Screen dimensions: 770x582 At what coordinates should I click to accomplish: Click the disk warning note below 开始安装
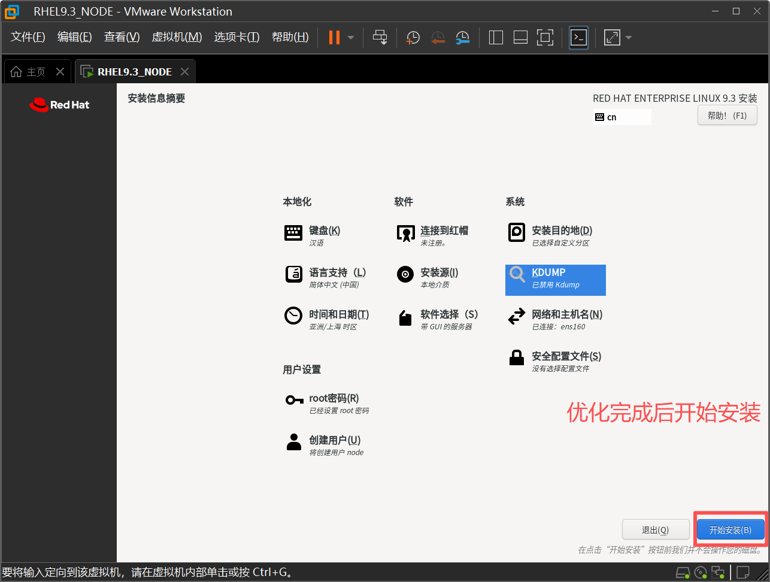pyautogui.click(x=671, y=550)
